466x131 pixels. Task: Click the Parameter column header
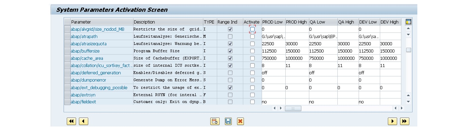101,22
